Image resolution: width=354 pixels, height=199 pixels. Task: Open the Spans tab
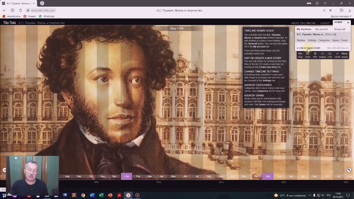click(335, 40)
